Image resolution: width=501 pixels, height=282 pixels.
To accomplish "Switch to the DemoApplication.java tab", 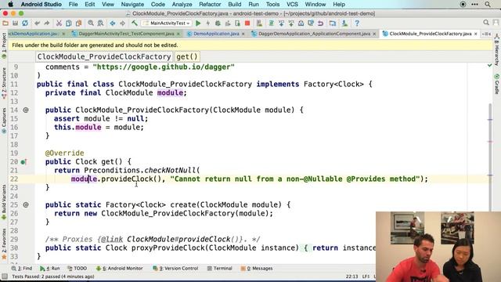I will coord(216,34).
